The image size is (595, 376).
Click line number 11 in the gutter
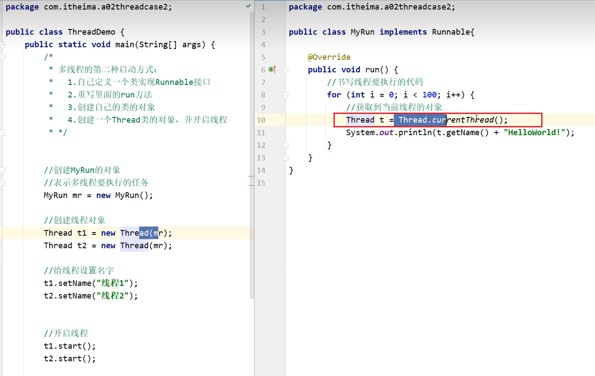click(261, 133)
